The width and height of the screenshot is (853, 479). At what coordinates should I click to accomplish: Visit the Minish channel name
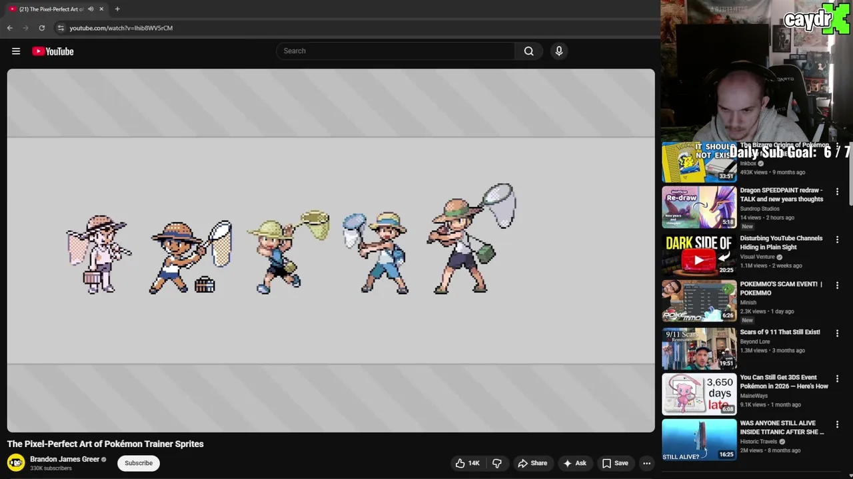pyautogui.click(x=748, y=303)
